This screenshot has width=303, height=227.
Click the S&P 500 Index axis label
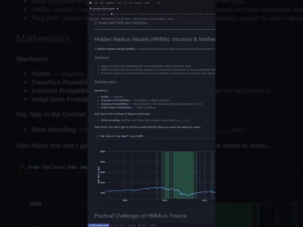click(x=98, y=175)
